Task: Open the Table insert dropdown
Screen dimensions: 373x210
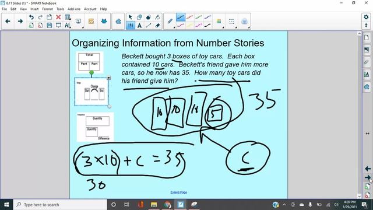Action: (68, 17)
